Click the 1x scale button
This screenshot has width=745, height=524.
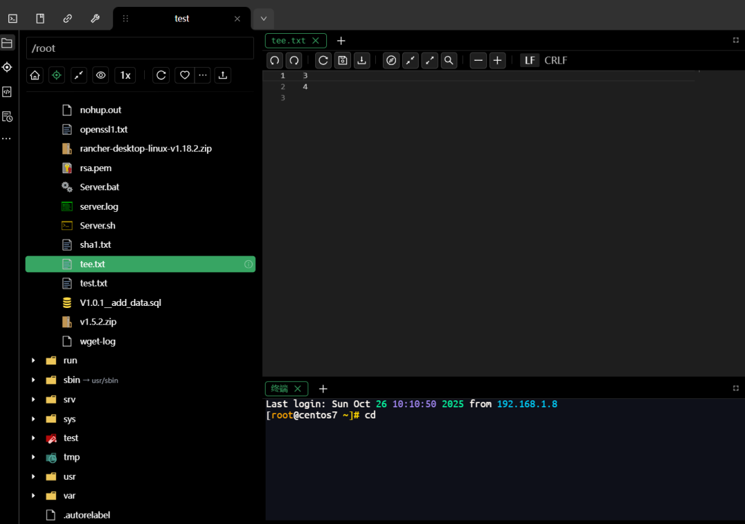126,75
